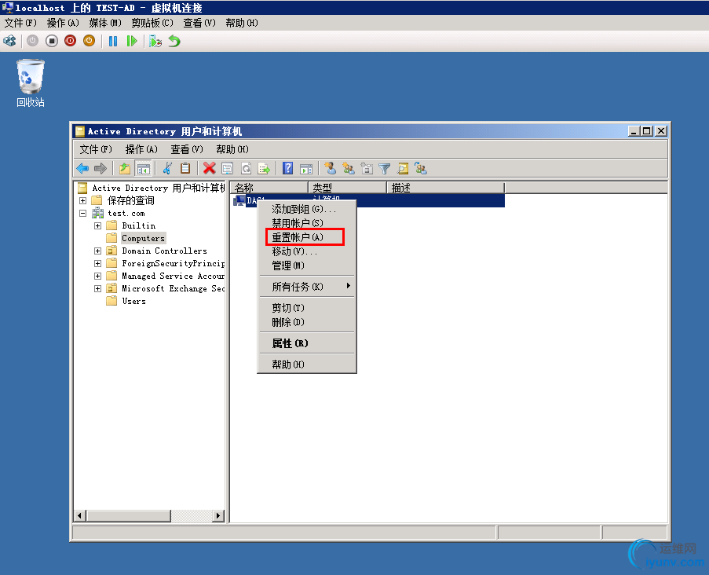Viewport: 709px width, 575px height.
Task: Open VM connection 帮助(H) menu
Action: click(x=242, y=23)
